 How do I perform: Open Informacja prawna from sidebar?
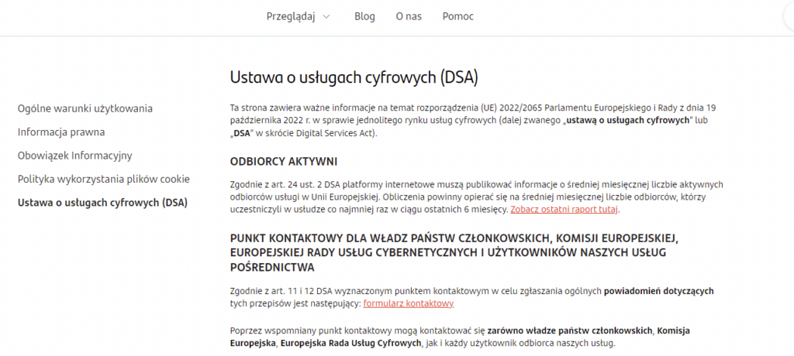point(61,132)
